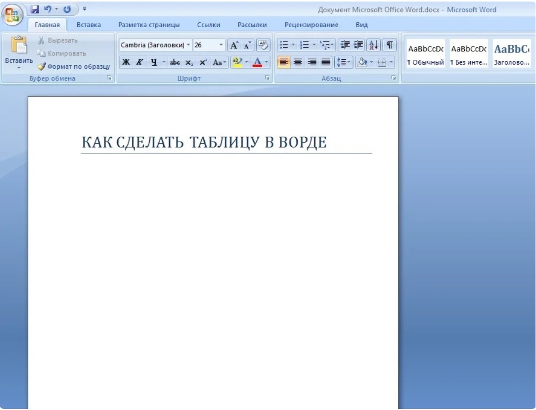Open the Буфер обмена dialog launcher
536x410 pixels.
tap(109, 78)
